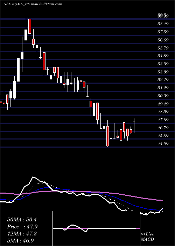175x246 pixels.
Task: Click the 52.19 price axis label
Action: pyautogui.click(x=163, y=80)
